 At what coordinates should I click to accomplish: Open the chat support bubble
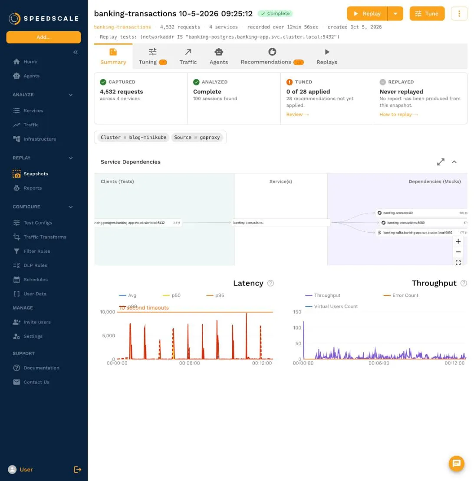click(x=456, y=463)
